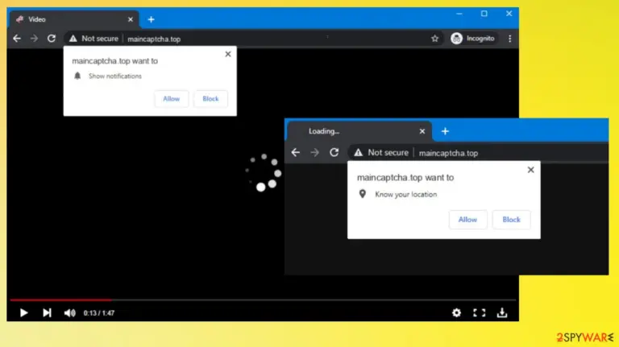Block the show notifications request
This screenshot has width=619, height=347.
(x=210, y=98)
